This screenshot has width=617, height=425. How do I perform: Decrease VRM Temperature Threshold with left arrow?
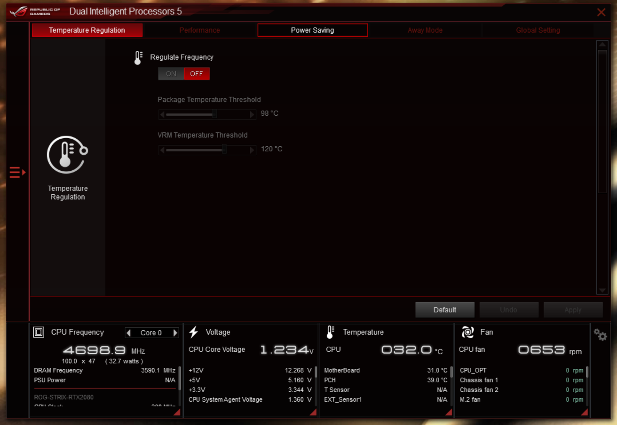point(162,150)
